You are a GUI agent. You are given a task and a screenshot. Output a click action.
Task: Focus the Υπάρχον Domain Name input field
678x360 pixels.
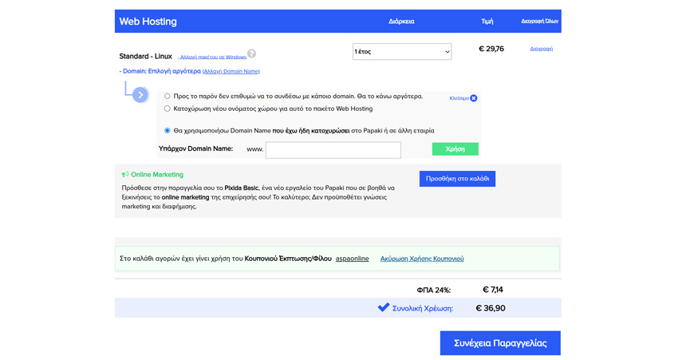click(333, 149)
